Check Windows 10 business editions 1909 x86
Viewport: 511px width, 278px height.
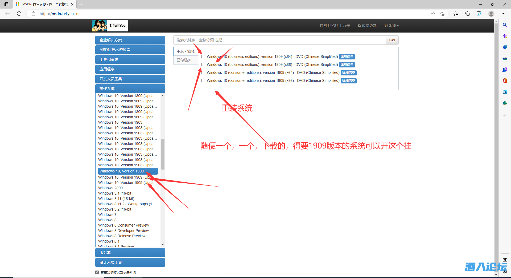pos(203,65)
